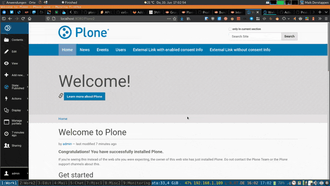
Task: Click Firefox home button
Action: click(30, 19)
